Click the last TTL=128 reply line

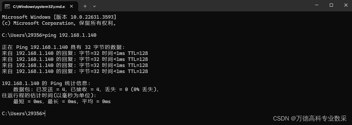tap(75, 71)
